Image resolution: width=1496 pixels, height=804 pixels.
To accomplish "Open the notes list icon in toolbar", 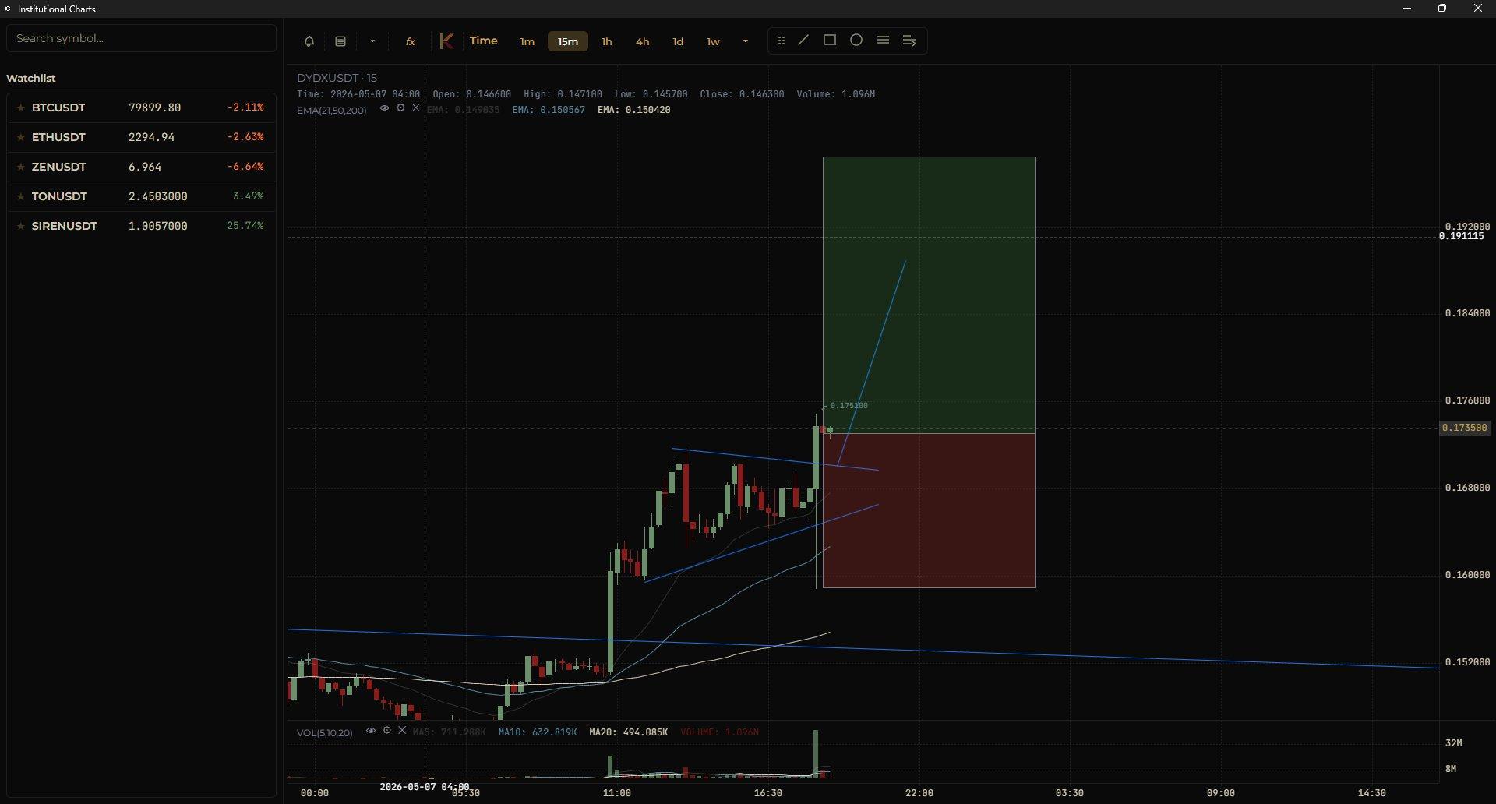I will (340, 41).
